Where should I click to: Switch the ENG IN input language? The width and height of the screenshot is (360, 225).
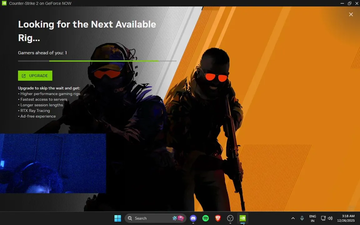312,218
